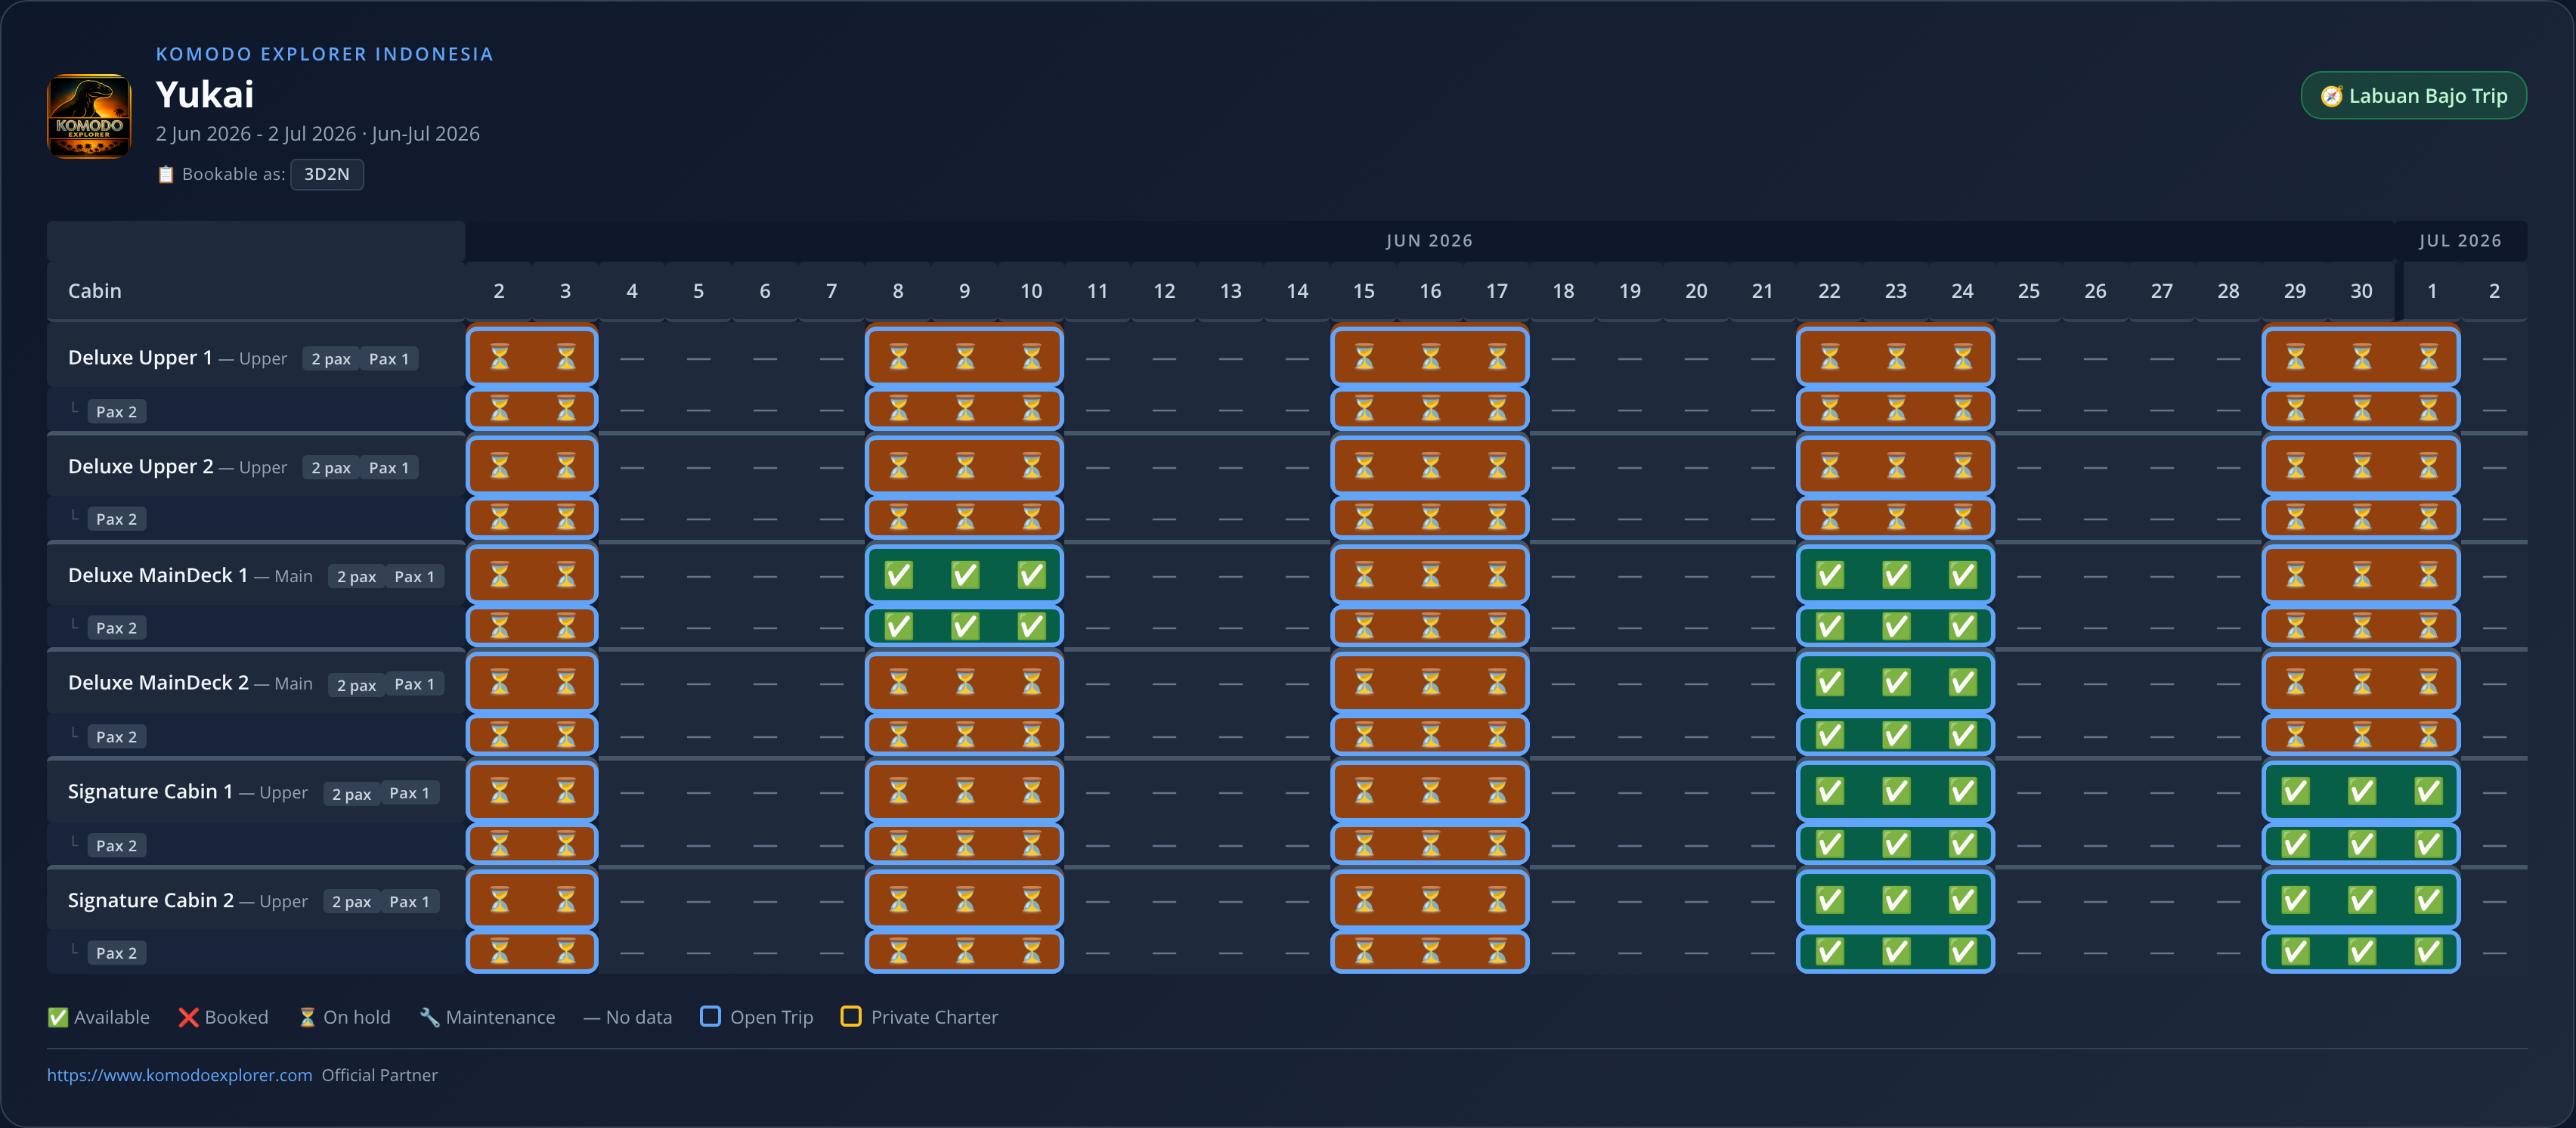Viewport: 2576px width, 1128px height.
Task: Select the Signature Cabin 2 label
Action: [x=151, y=901]
